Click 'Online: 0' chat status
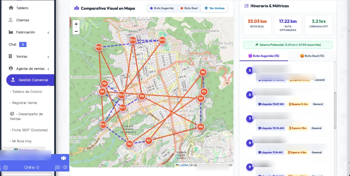This screenshot has height=176, width=350. click(31, 167)
